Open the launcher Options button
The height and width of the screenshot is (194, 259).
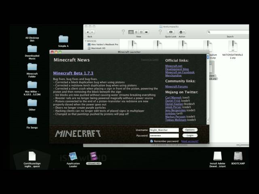(190, 130)
